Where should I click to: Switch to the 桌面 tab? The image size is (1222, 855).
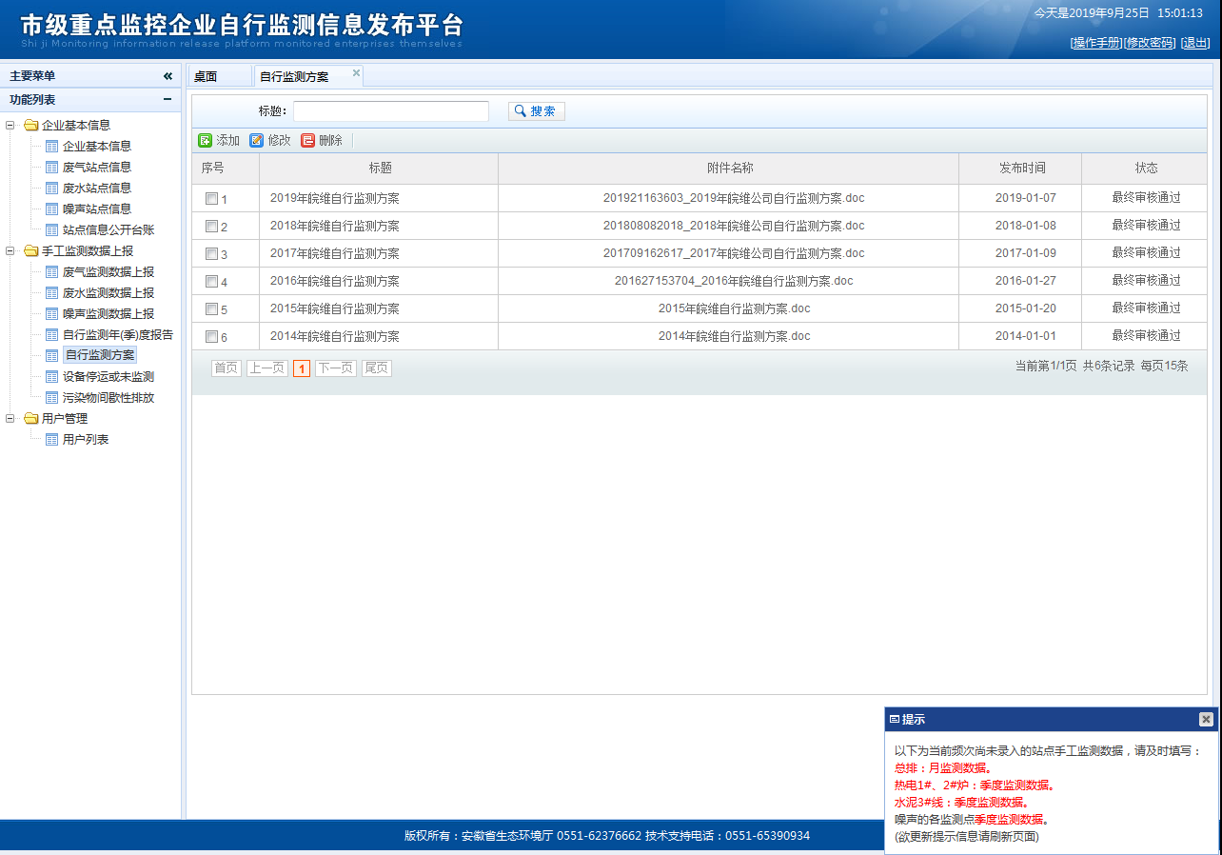(207, 77)
